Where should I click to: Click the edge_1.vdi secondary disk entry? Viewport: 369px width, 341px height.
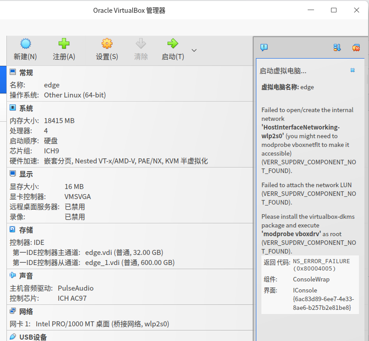[x=130, y=263]
